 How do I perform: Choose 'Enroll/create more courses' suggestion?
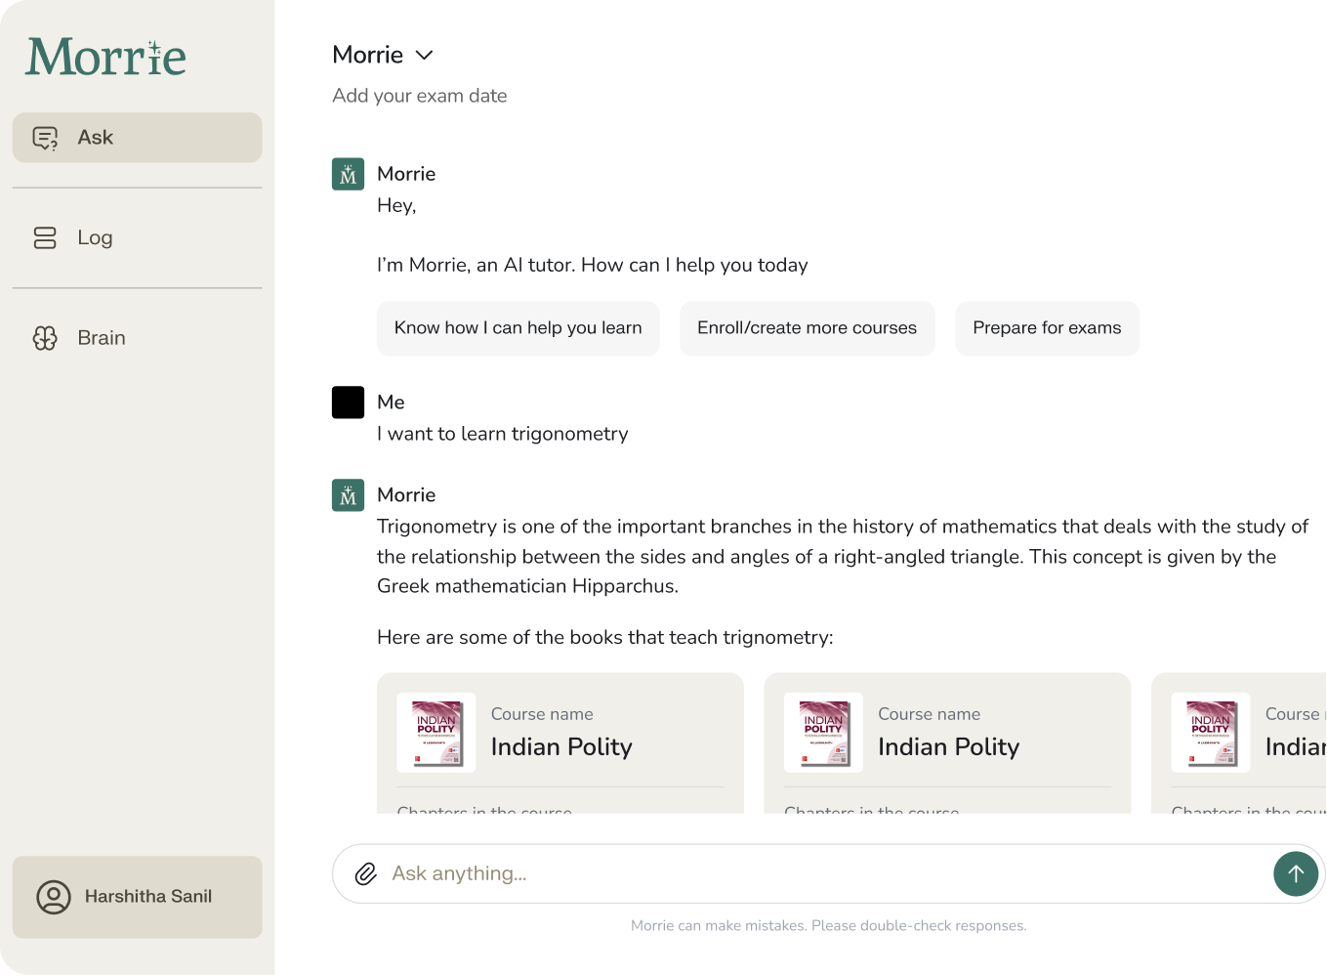click(807, 328)
